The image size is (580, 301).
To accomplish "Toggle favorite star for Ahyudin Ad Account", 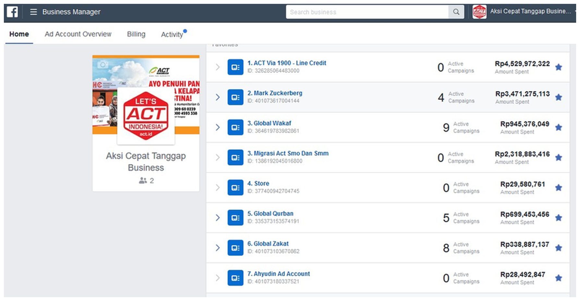I will 559,278.
